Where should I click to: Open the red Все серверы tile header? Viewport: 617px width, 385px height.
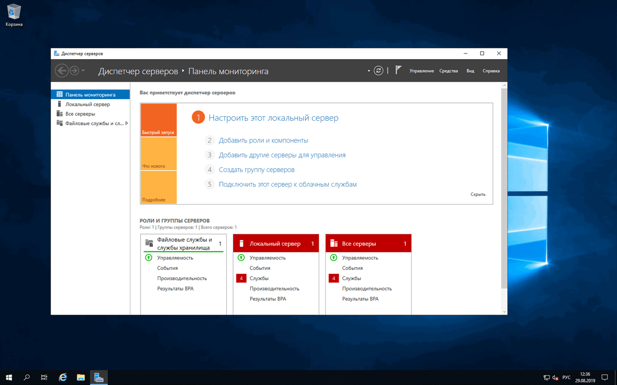pyautogui.click(x=368, y=244)
